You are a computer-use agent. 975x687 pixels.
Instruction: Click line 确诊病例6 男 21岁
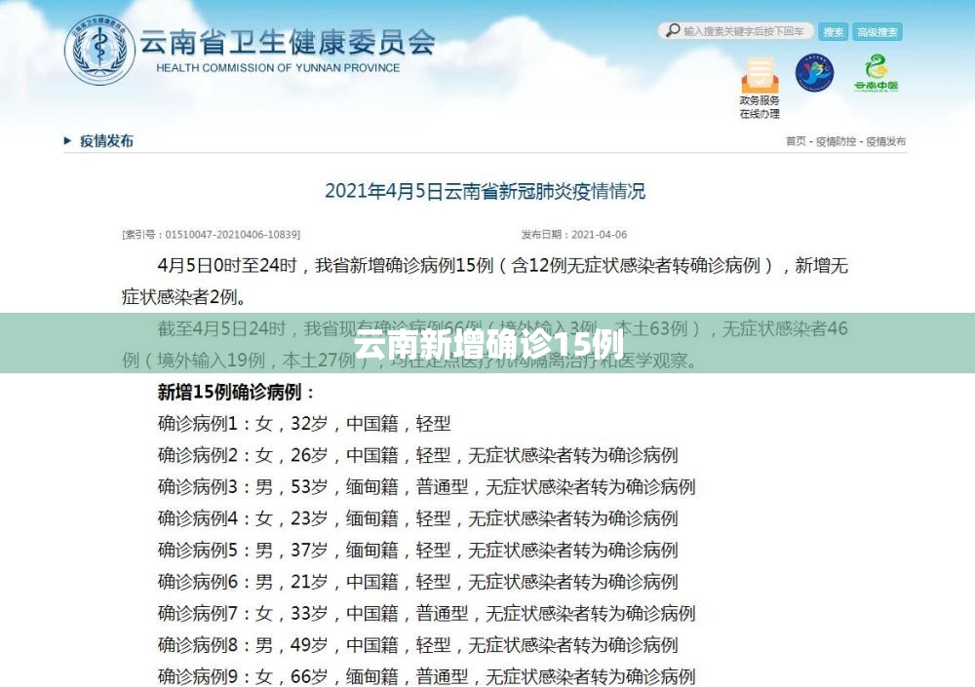(x=418, y=582)
